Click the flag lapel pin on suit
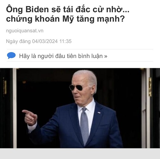160x159 pixels. point(99,112)
